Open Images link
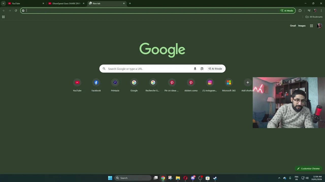 (x=302, y=26)
